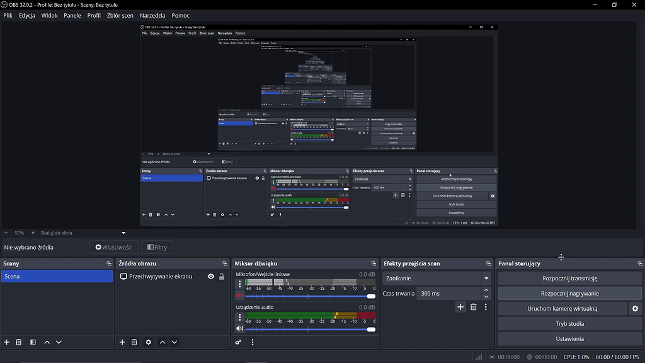Open the Mikser dźwięku panel options menu
Screen dimensions: 645x363
253,342
